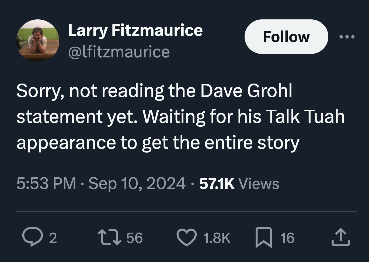Open the three-dot more options menu

347,37
